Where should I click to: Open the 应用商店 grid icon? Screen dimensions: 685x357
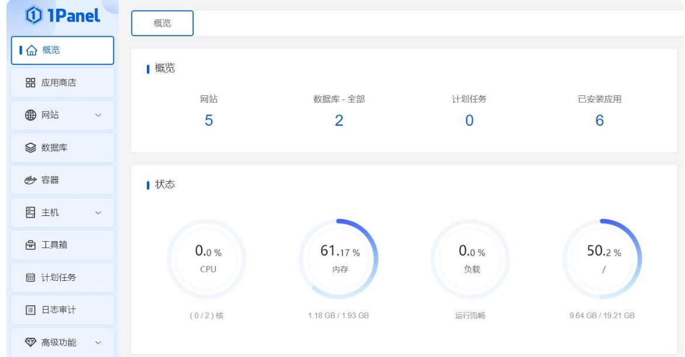coord(31,83)
